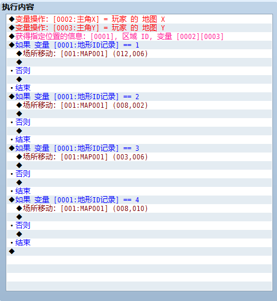Select the last empty command line at list end
This screenshot has width=277, height=301.
139,251
